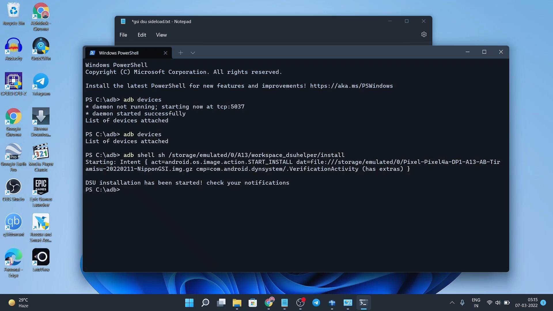Screen dimensions: 553x311
Task: Open Notepad File menu
Action: click(x=123, y=35)
